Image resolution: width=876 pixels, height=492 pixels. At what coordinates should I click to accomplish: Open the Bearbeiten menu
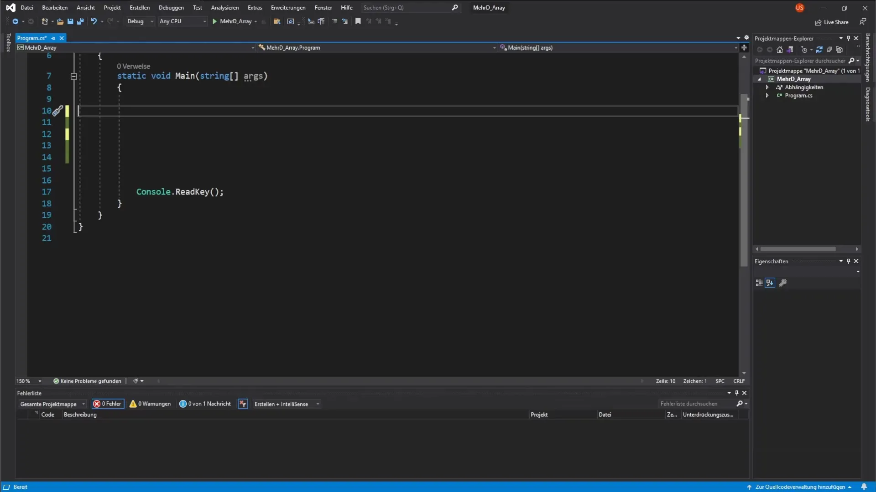tap(55, 8)
